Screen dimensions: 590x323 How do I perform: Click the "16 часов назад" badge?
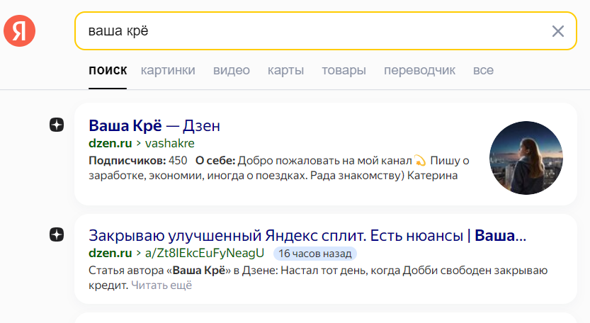coord(315,254)
